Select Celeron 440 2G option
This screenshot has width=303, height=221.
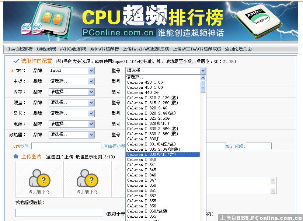pyautogui.click(x=163, y=93)
